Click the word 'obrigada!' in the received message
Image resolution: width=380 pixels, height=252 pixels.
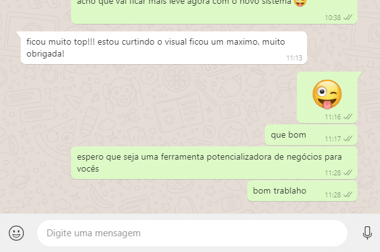tap(45, 54)
